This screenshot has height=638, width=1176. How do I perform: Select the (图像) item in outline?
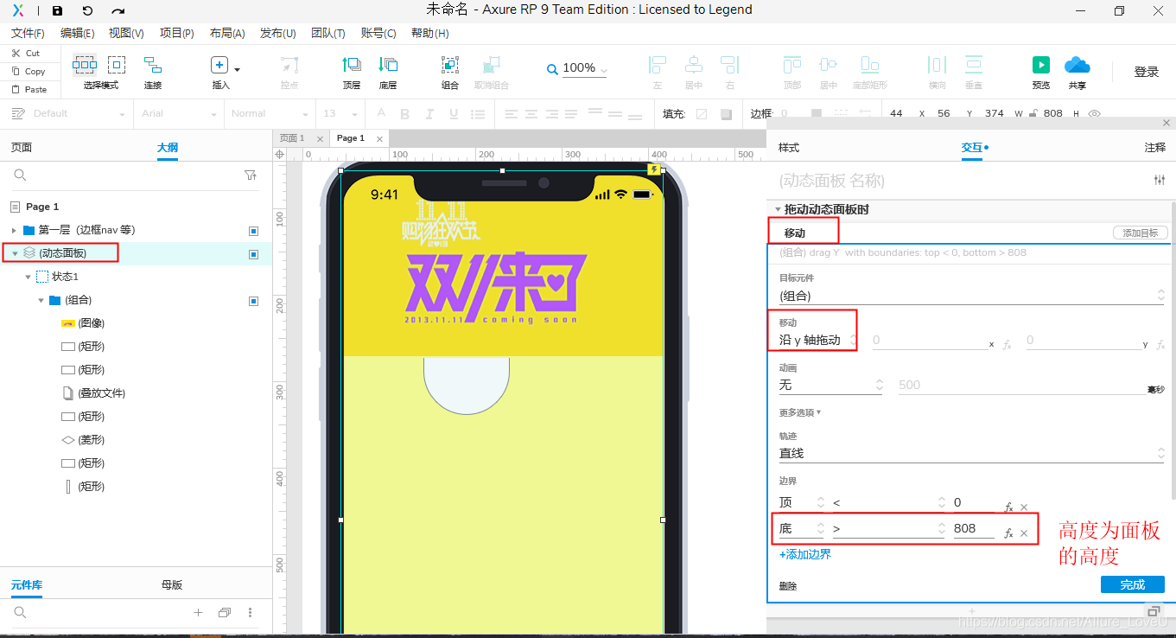(x=91, y=323)
